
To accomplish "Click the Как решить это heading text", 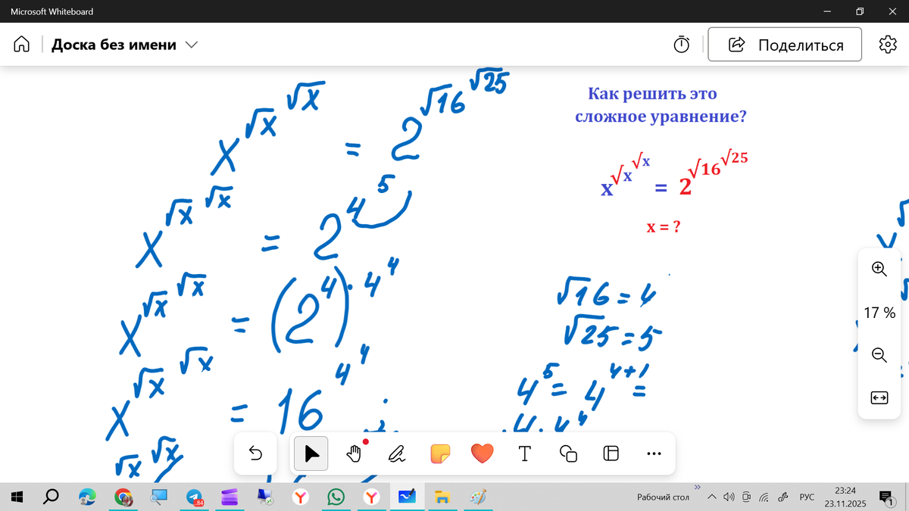I will [652, 95].
